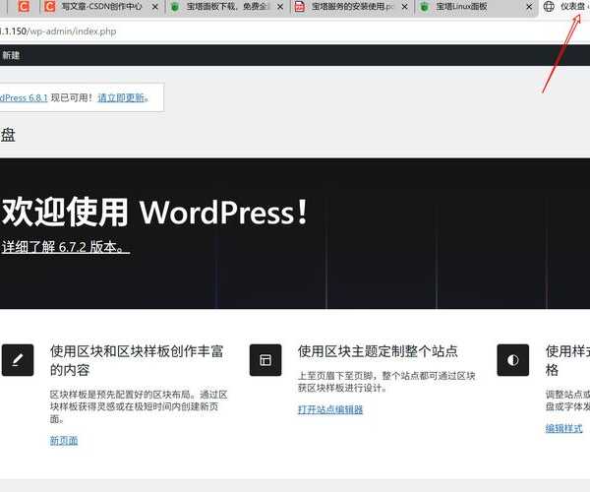The width and height of the screenshot is (590, 492).
Task: Click the 新页面 link
Action: (64, 440)
